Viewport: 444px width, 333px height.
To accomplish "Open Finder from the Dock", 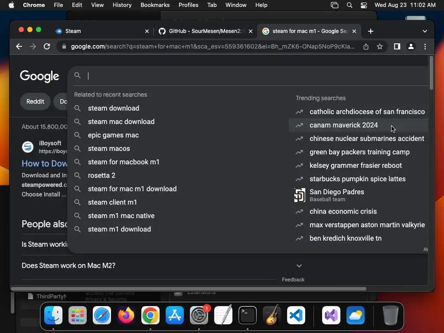I will coord(53,315).
